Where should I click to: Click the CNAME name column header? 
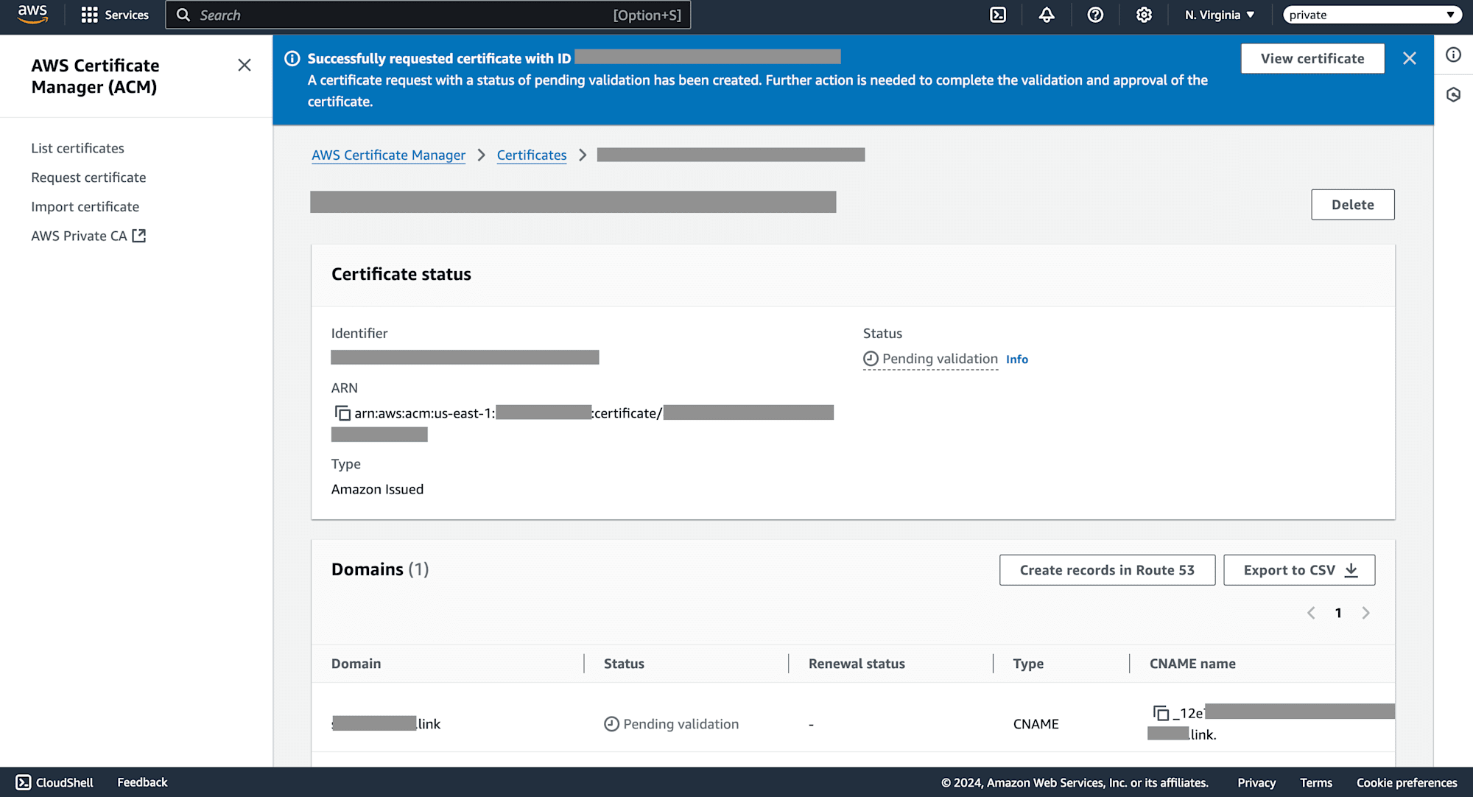pos(1192,664)
